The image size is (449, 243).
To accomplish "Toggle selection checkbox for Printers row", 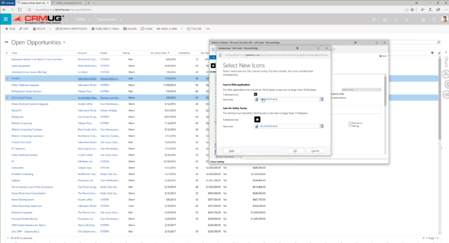I will 7,78.
